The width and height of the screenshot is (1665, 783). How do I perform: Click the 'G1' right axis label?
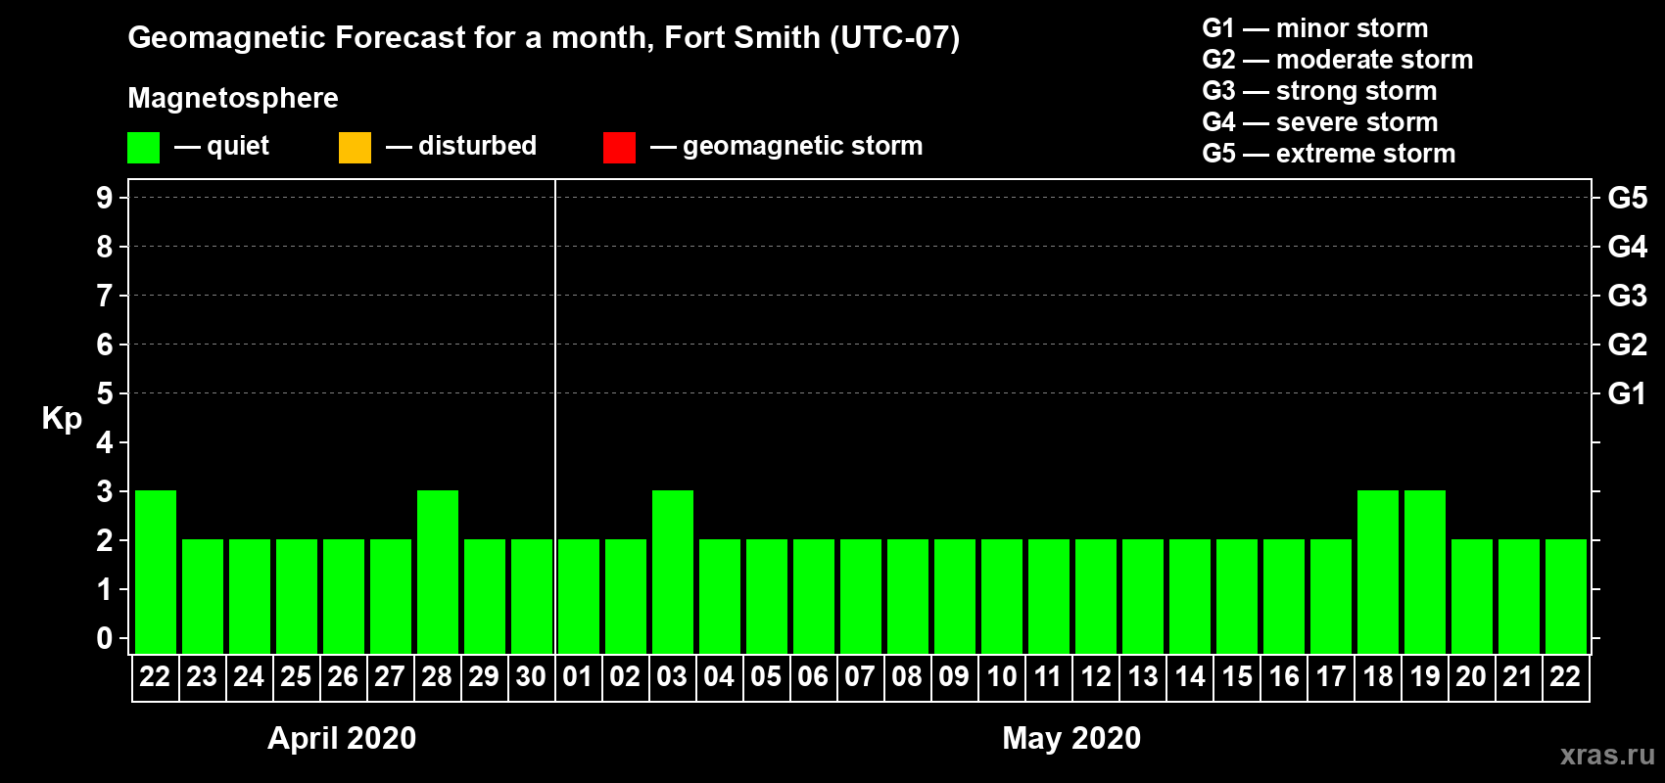point(1628,393)
